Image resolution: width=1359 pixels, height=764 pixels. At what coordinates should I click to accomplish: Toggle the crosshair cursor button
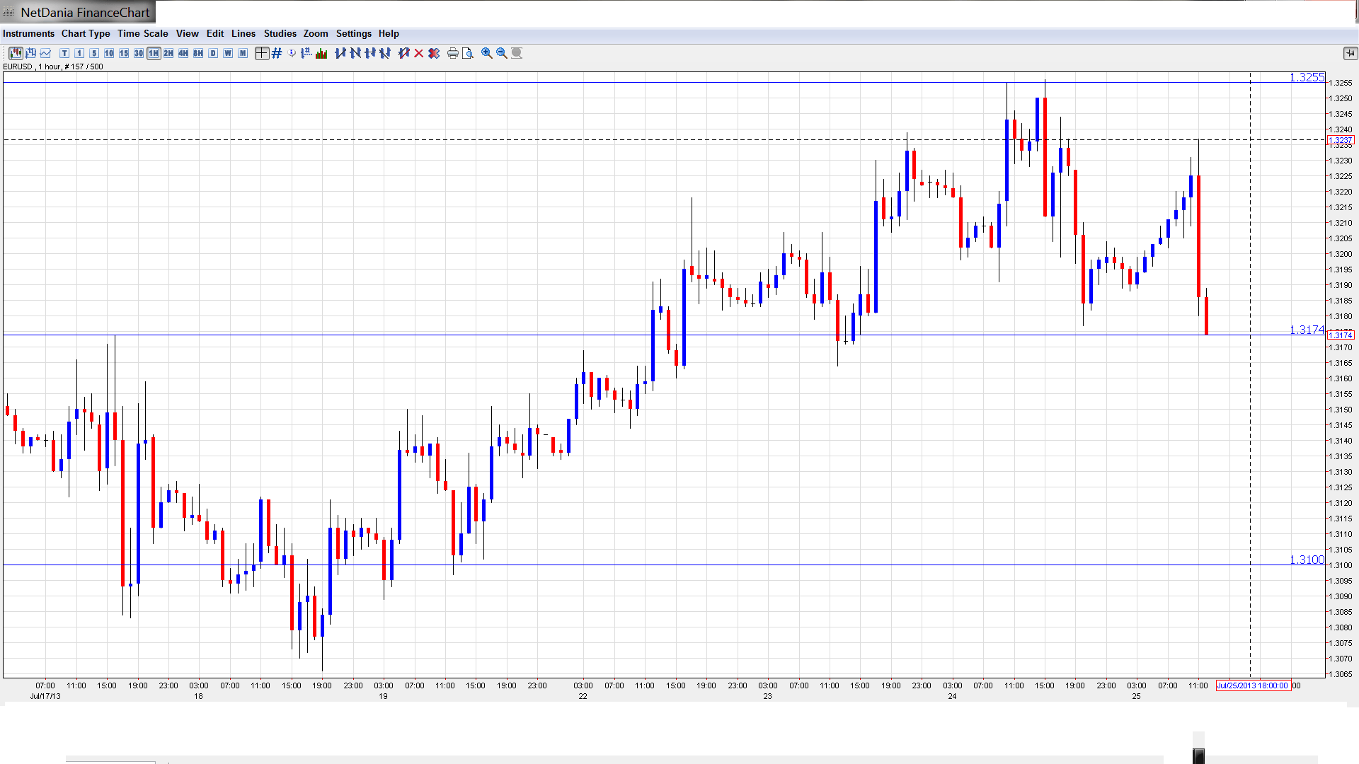262,53
